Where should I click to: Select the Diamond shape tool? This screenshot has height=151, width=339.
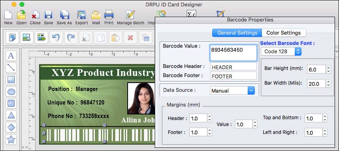point(11,128)
